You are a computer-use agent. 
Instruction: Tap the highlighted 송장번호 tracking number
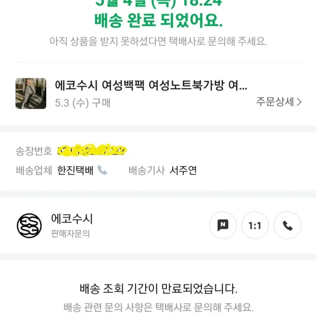(x=92, y=150)
